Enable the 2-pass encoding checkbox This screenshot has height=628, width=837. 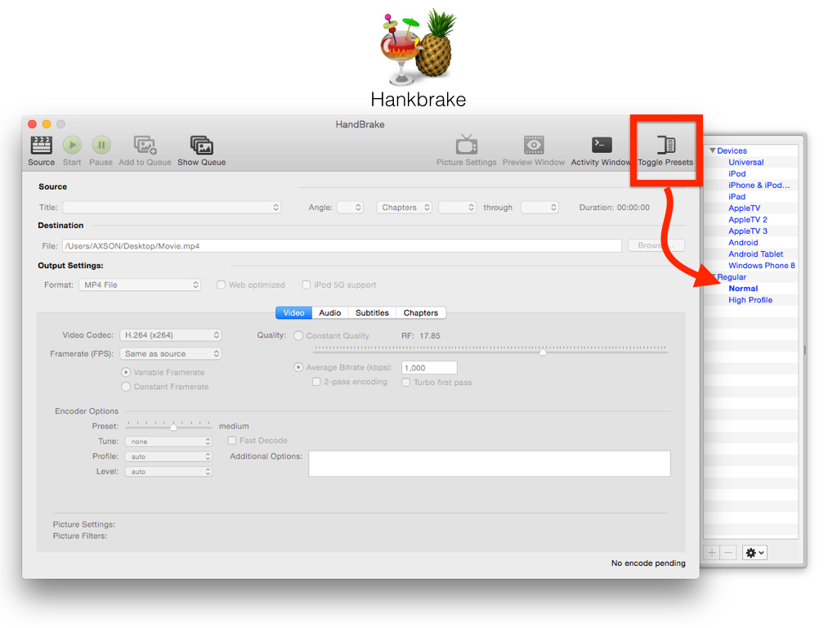coord(316,382)
